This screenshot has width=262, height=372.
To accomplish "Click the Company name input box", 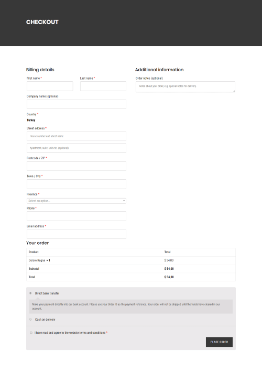I will [77, 104].
